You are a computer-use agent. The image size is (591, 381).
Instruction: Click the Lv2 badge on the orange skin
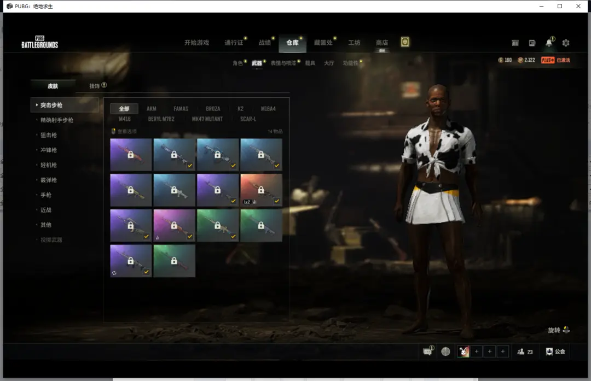[247, 202]
